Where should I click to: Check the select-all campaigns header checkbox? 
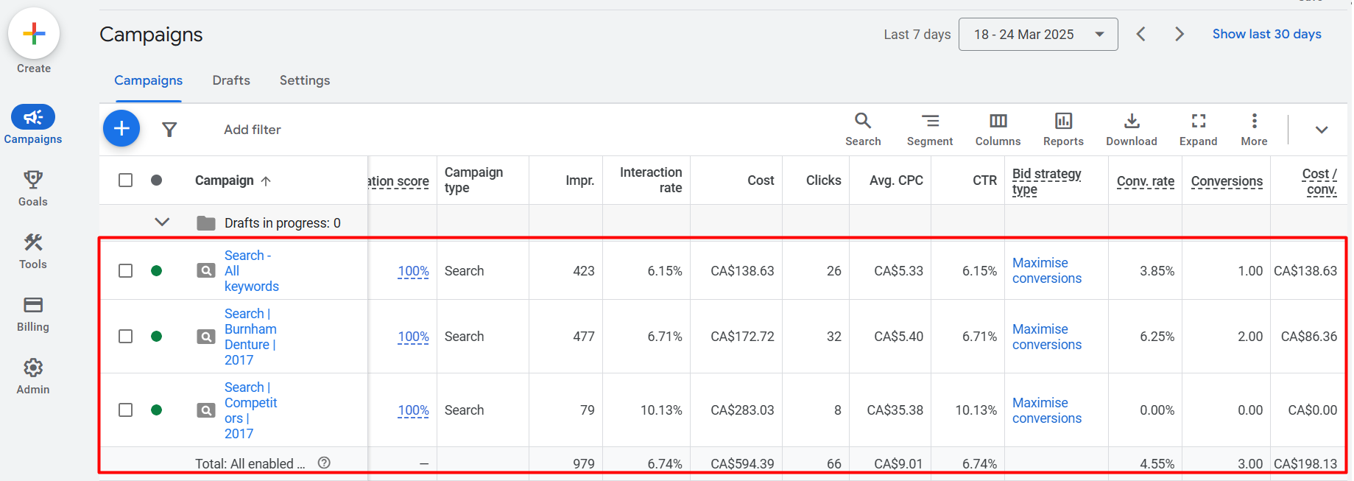point(126,180)
